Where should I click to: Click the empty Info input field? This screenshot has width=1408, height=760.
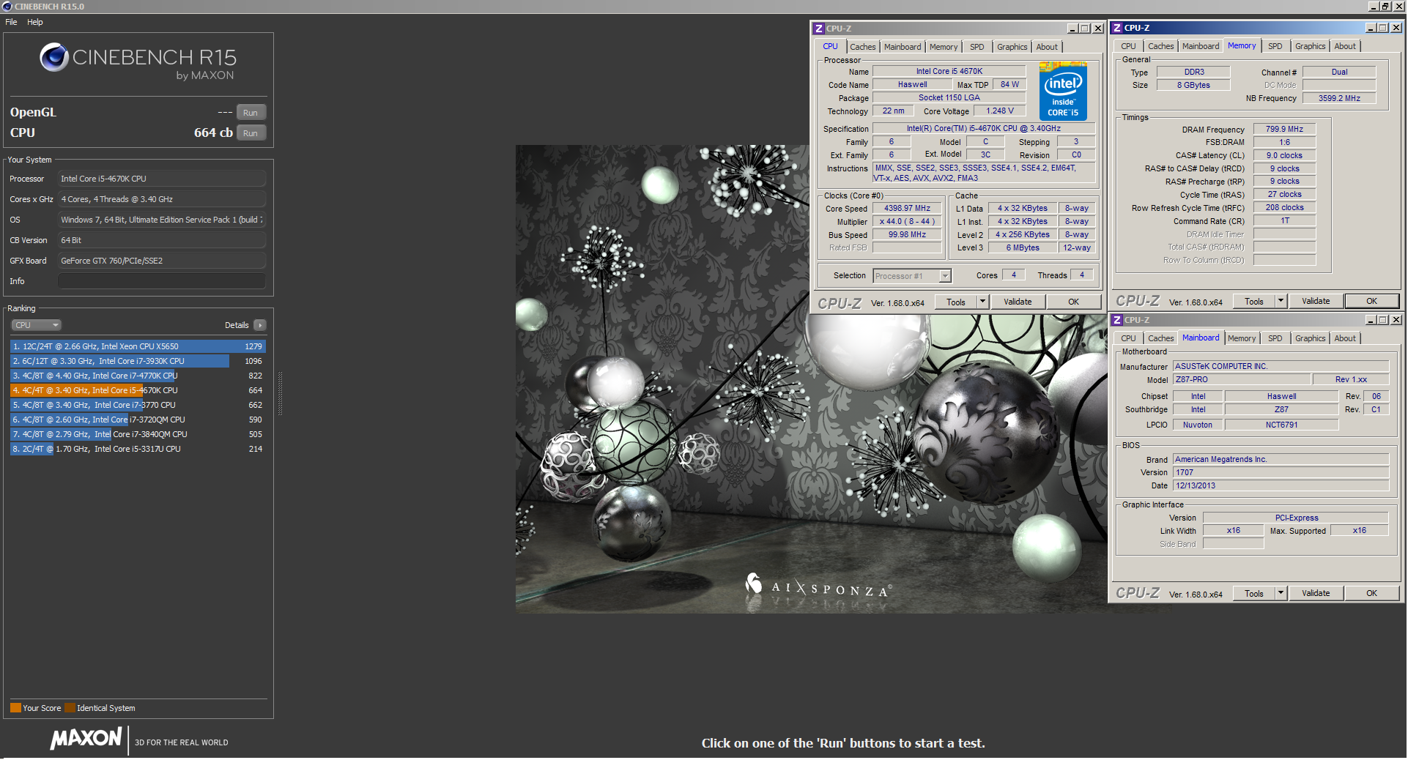pyautogui.click(x=162, y=281)
